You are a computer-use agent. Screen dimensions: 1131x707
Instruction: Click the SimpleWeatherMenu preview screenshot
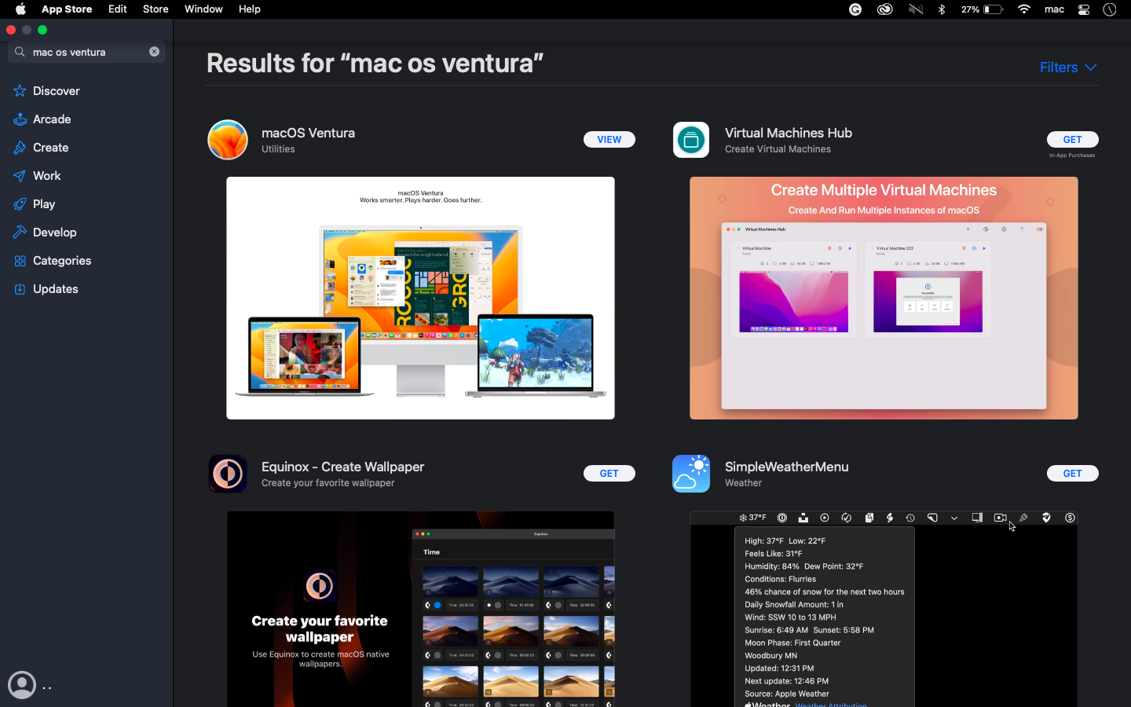(x=884, y=609)
